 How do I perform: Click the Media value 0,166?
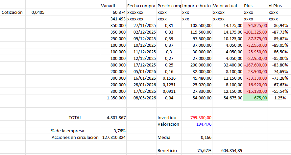[197, 137]
